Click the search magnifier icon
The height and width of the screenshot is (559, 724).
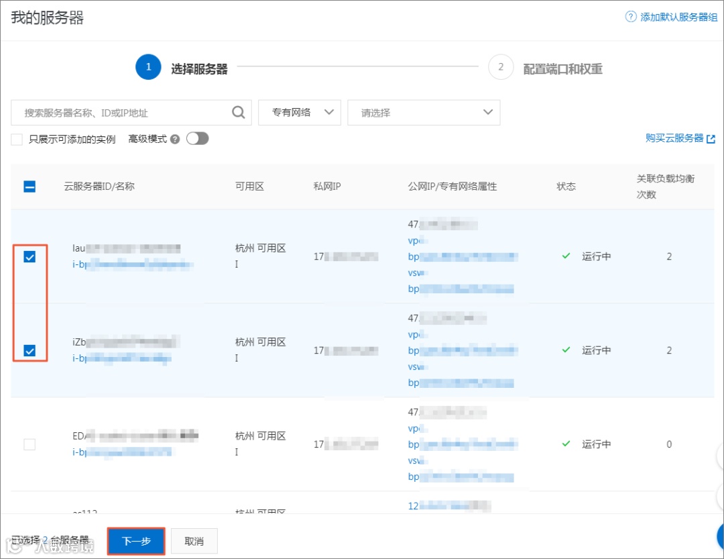(x=238, y=112)
